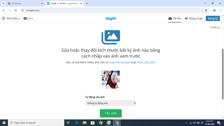The height and width of the screenshot is (126, 224).
Task: Show hidden system tray icons
Action: click(x=186, y=123)
